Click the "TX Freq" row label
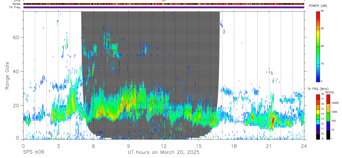The height and width of the screenshot is (158, 342). [x=15, y=7]
